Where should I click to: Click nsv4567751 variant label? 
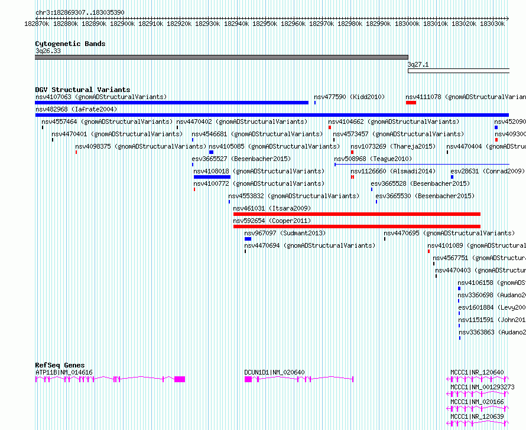click(x=479, y=258)
